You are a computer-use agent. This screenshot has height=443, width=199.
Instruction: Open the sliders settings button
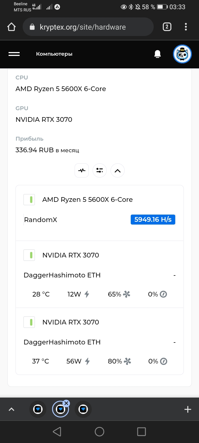(99, 171)
